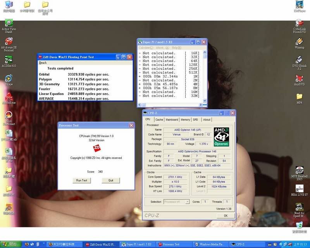Open ACDSee 6.0 desktop icon

[9, 62]
